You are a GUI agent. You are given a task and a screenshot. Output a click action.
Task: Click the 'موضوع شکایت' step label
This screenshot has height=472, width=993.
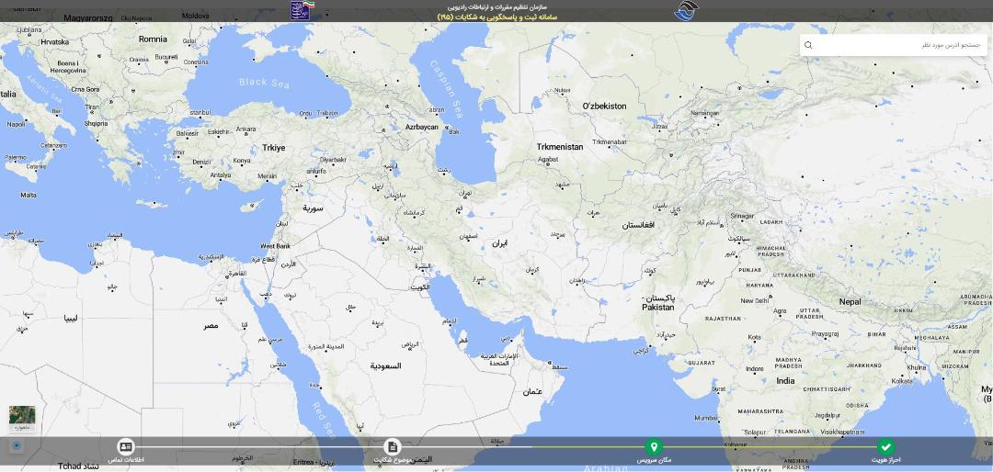pyautogui.click(x=392, y=460)
